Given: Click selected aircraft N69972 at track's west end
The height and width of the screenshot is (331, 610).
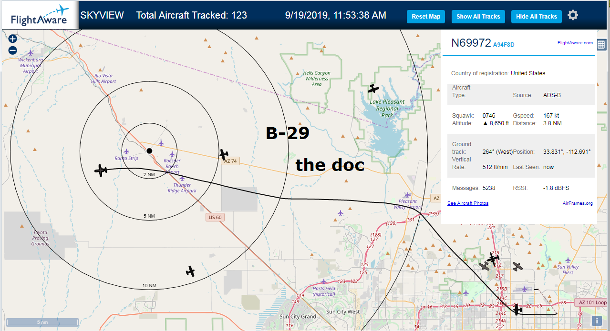Looking at the screenshot, I should [x=101, y=170].
